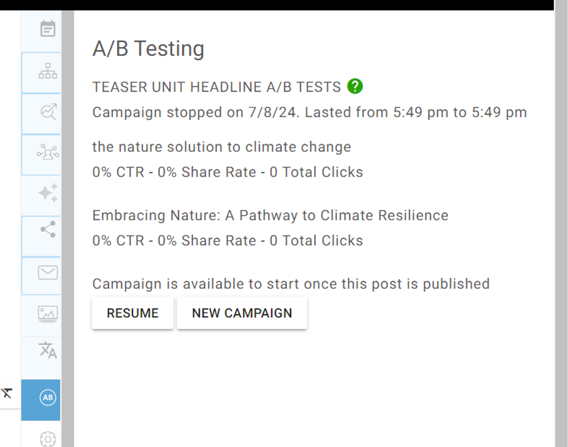Click the clear formatting icon at left edge
This screenshot has width=568, height=447.
(x=7, y=394)
